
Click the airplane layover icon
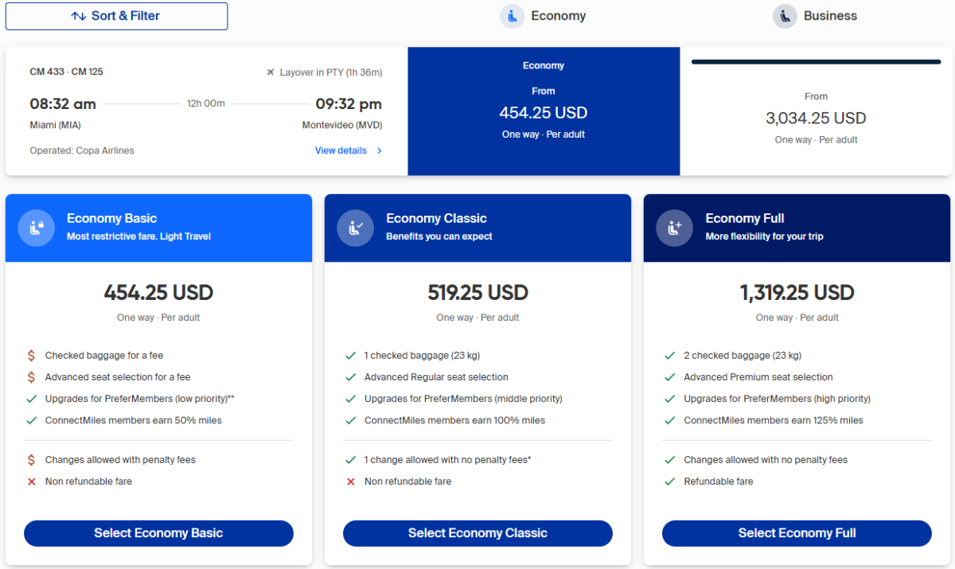click(x=271, y=72)
